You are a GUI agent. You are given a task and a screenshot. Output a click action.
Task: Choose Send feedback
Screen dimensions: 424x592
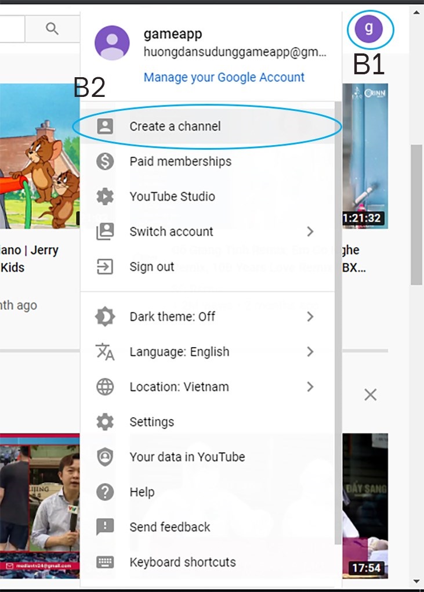point(208,527)
